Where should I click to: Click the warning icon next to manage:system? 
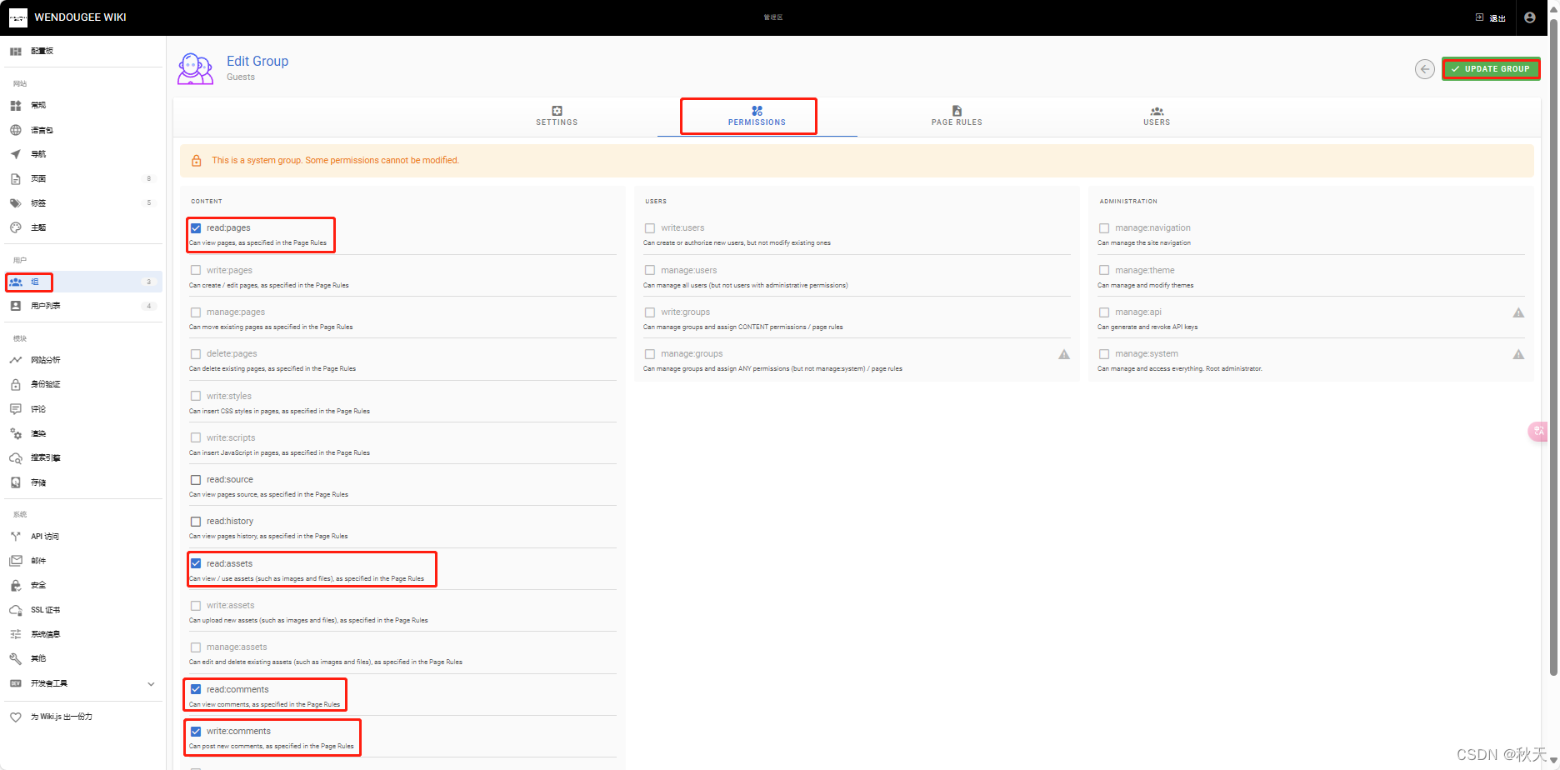(1519, 354)
